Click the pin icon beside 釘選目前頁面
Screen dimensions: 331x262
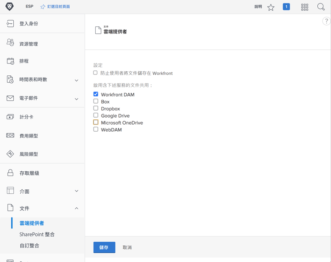click(x=43, y=7)
